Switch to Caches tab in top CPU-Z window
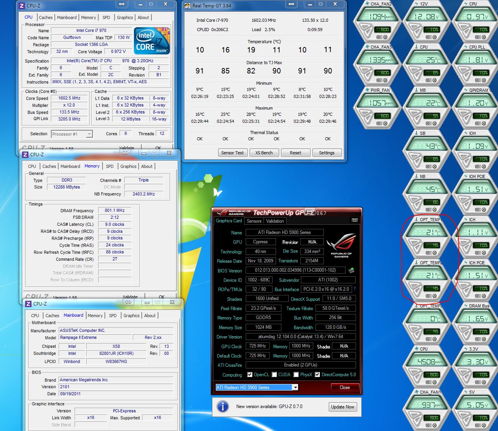The height and width of the screenshot is (431, 498). point(46,17)
